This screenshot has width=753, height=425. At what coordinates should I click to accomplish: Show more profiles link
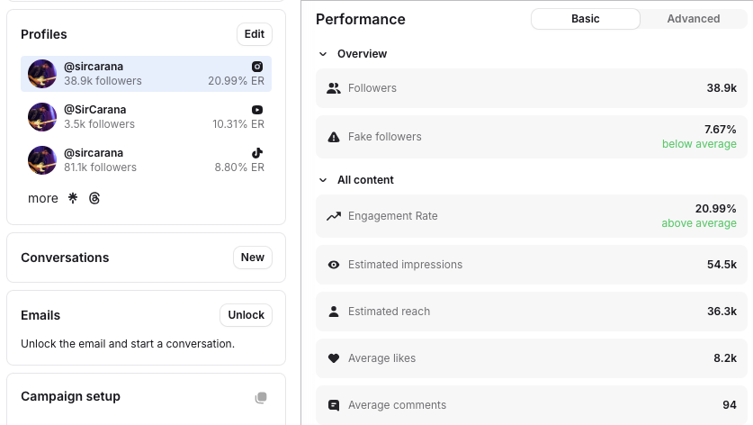pyautogui.click(x=43, y=198)
